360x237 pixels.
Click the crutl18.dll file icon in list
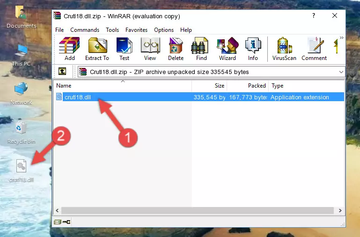click(59, 96)
